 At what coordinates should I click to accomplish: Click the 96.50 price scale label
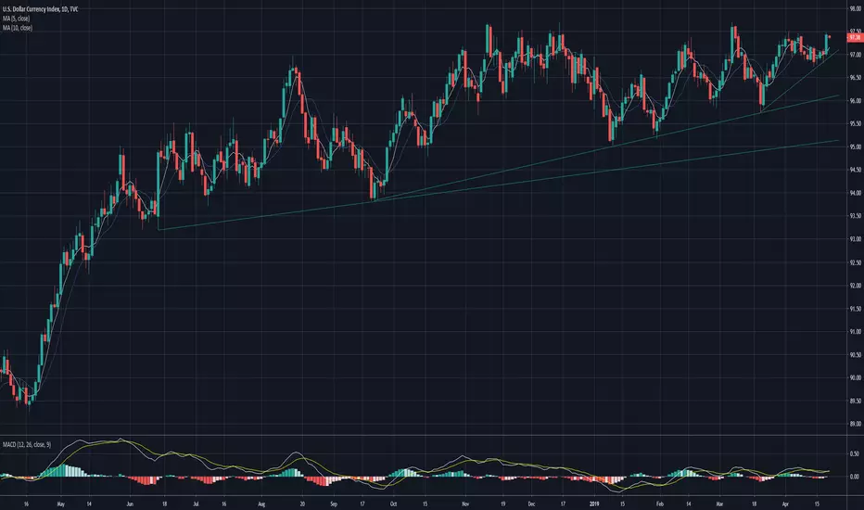tap(856, 78)
